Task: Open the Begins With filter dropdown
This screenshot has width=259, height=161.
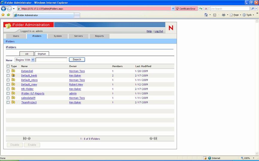Action: 25,60
